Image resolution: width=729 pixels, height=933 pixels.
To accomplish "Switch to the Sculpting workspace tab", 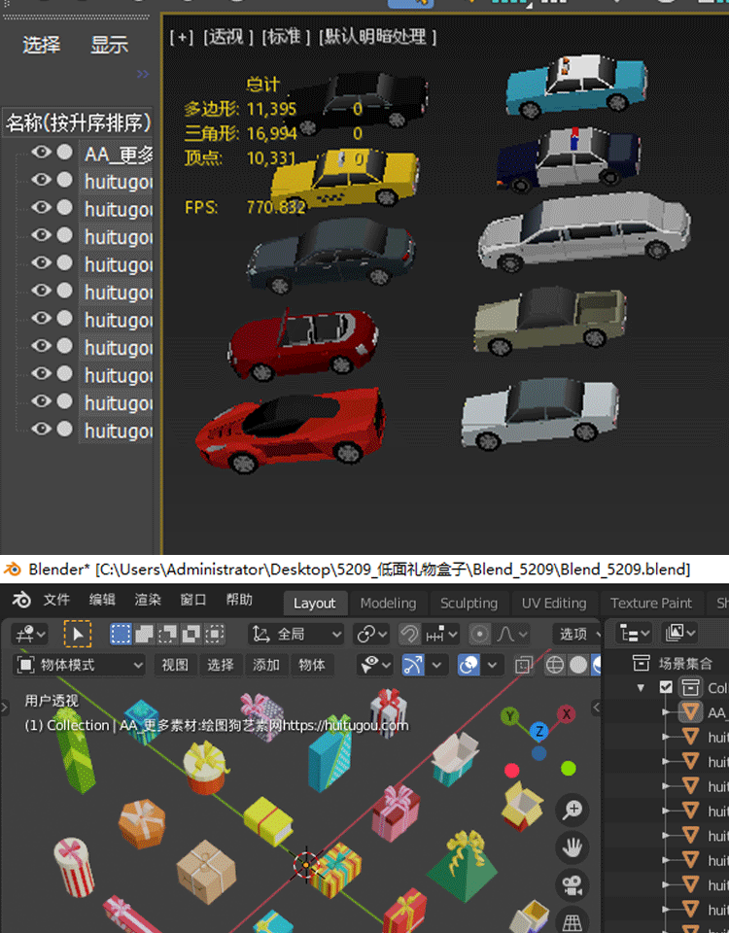I will coord(469,603).
